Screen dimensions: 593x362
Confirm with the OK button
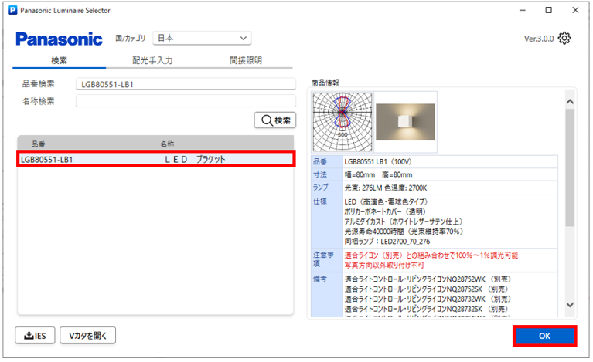(544, 337)
